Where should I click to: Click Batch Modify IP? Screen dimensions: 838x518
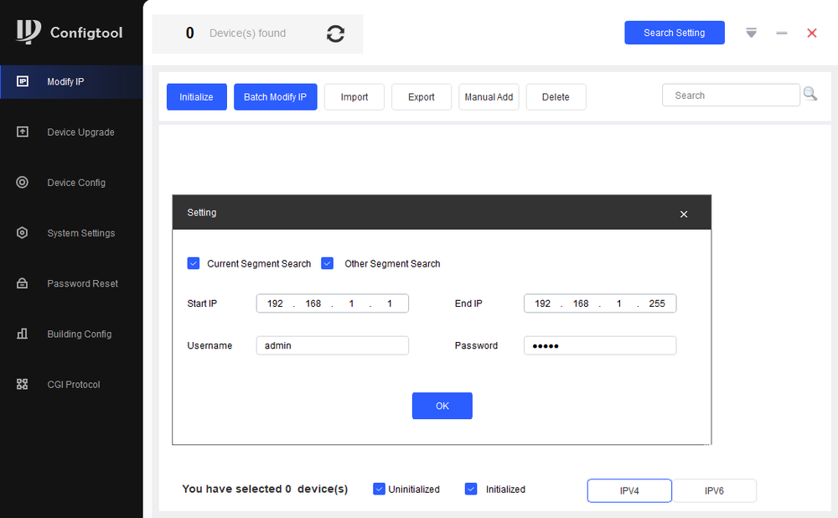[x=275, y=96]
